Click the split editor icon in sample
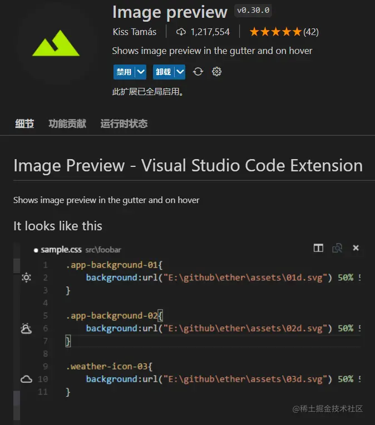375x425 pixels. pyautogui.click(x=318, y=248)
